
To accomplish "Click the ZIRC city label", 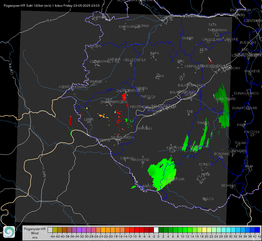I will click(181, 61).
